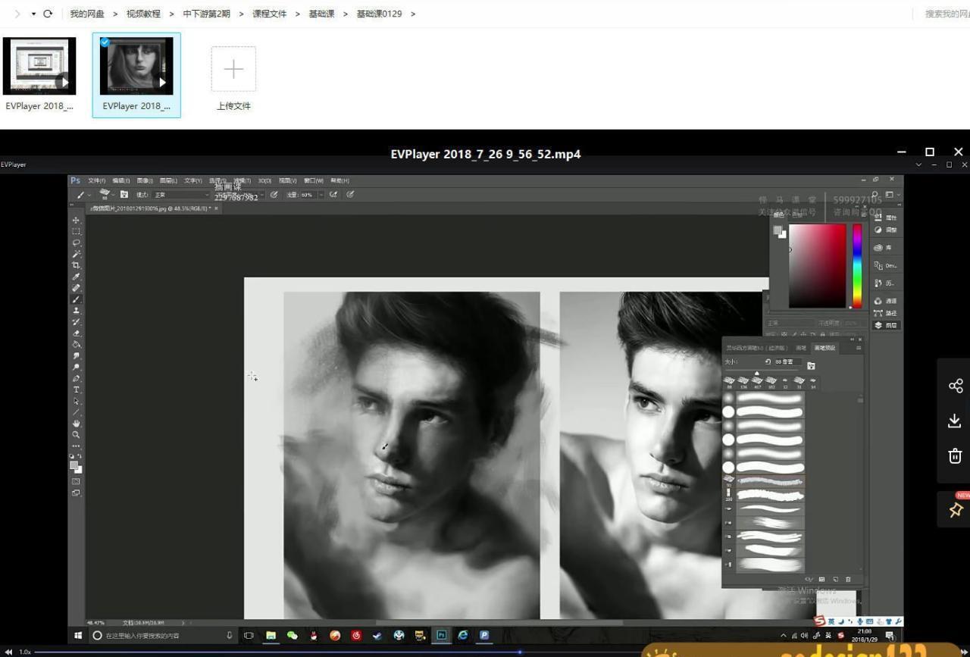Click the rainbow hue slider strip
The height and width of the screenshot is (657, 970).
[x=857, y=265]
